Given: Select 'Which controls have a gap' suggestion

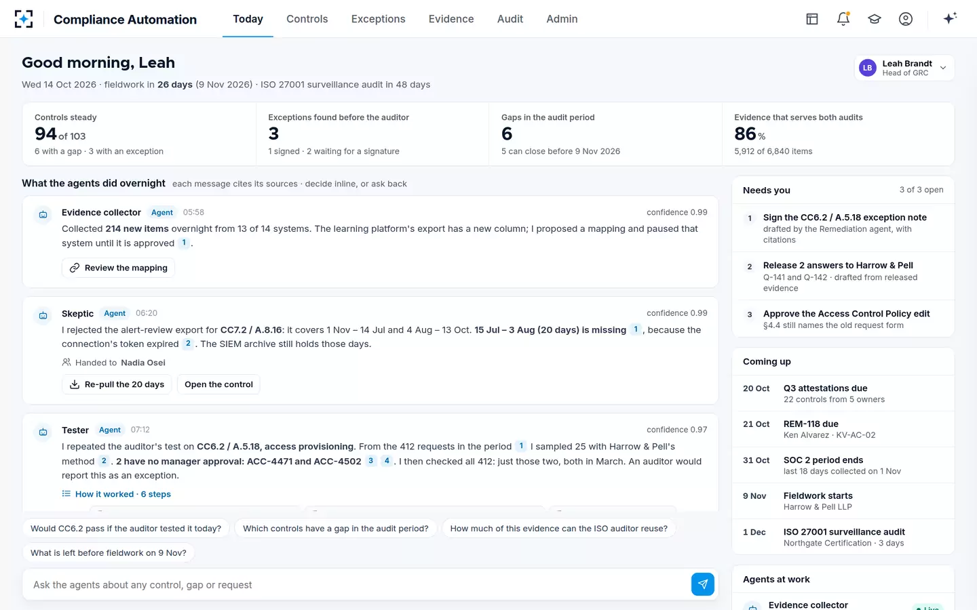Looking at the screenshot, I should pyautogui.click(x=336, y=529).
